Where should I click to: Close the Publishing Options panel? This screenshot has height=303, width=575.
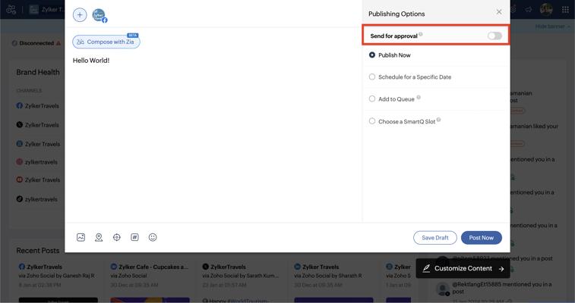(x=499, y=12)
